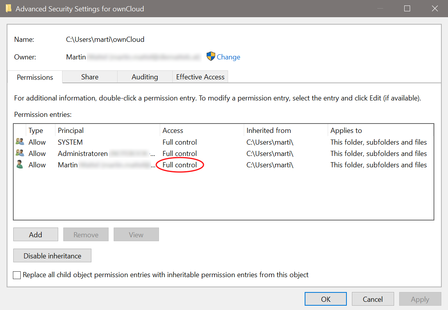Check the replace child object permission entries box
Viewport: 448px width, 310px height.
(16, 275)
